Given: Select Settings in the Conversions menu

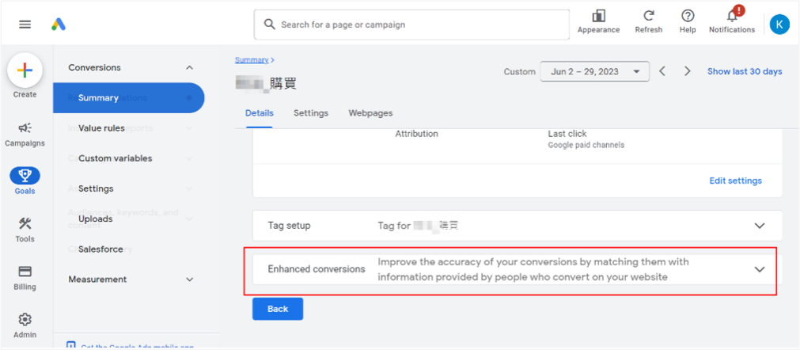Looking at the screenshot, I should [96, 188].
